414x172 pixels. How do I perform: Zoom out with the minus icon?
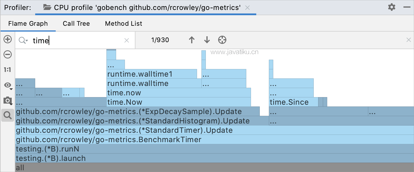point(8,54)
